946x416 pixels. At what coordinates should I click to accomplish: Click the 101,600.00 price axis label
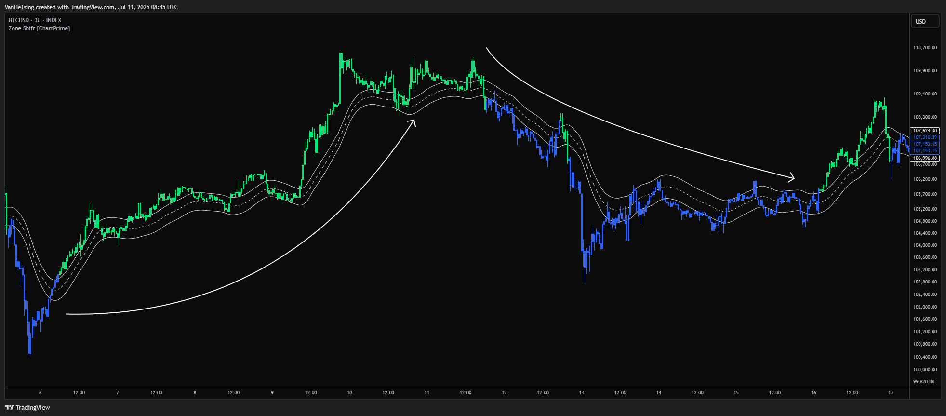tap(925, 319)
